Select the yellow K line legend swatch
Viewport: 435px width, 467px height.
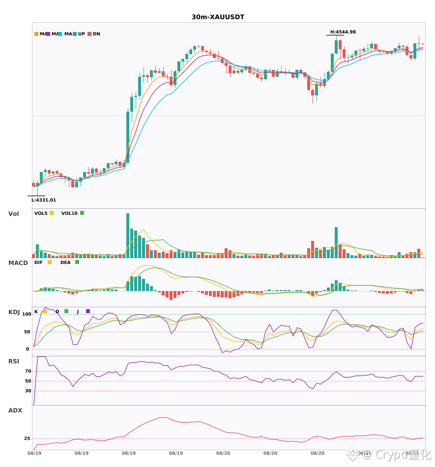[x=45, y=311]
